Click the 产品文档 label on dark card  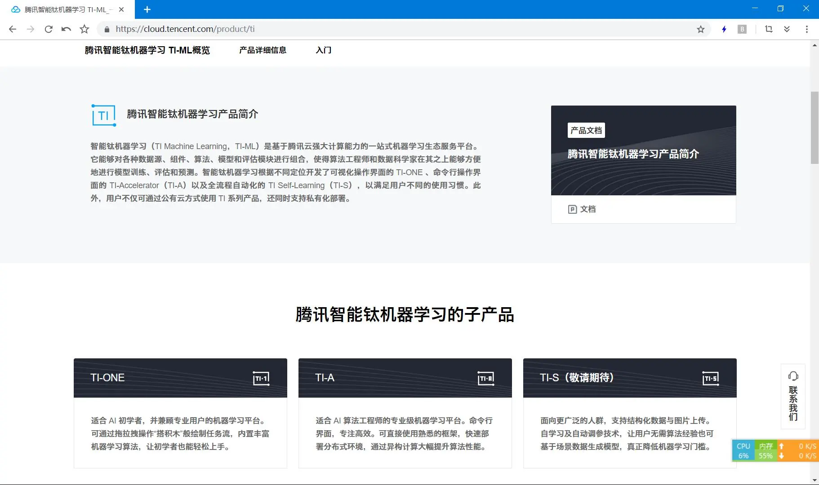pos(586,131)
